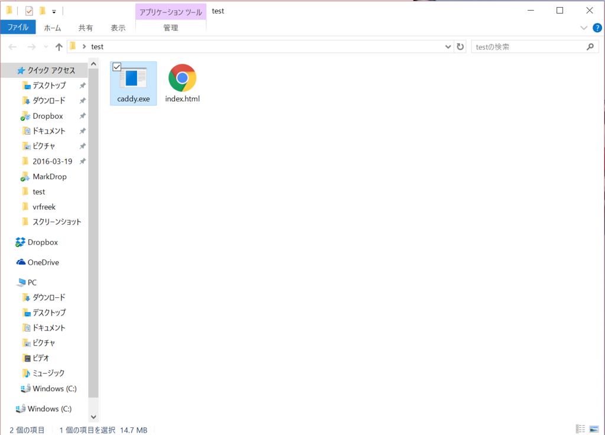Refresh the current folder view

pyautogui.click(x=460, y=47)
